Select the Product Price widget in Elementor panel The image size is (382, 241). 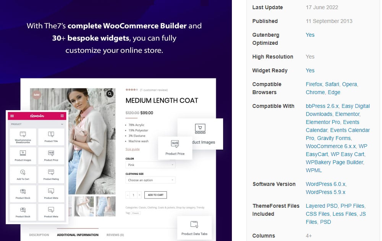(51, 156)
